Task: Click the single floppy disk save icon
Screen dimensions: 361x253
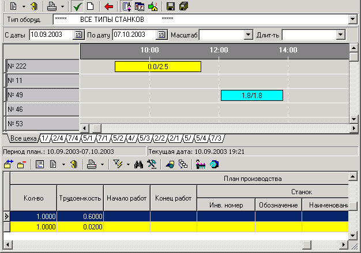Action: pyautogui.click(x=171, y=6)
